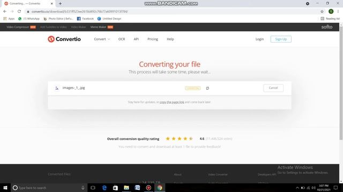
Task: Click the conversion refresh spinner icon
Action: (207, 88)
